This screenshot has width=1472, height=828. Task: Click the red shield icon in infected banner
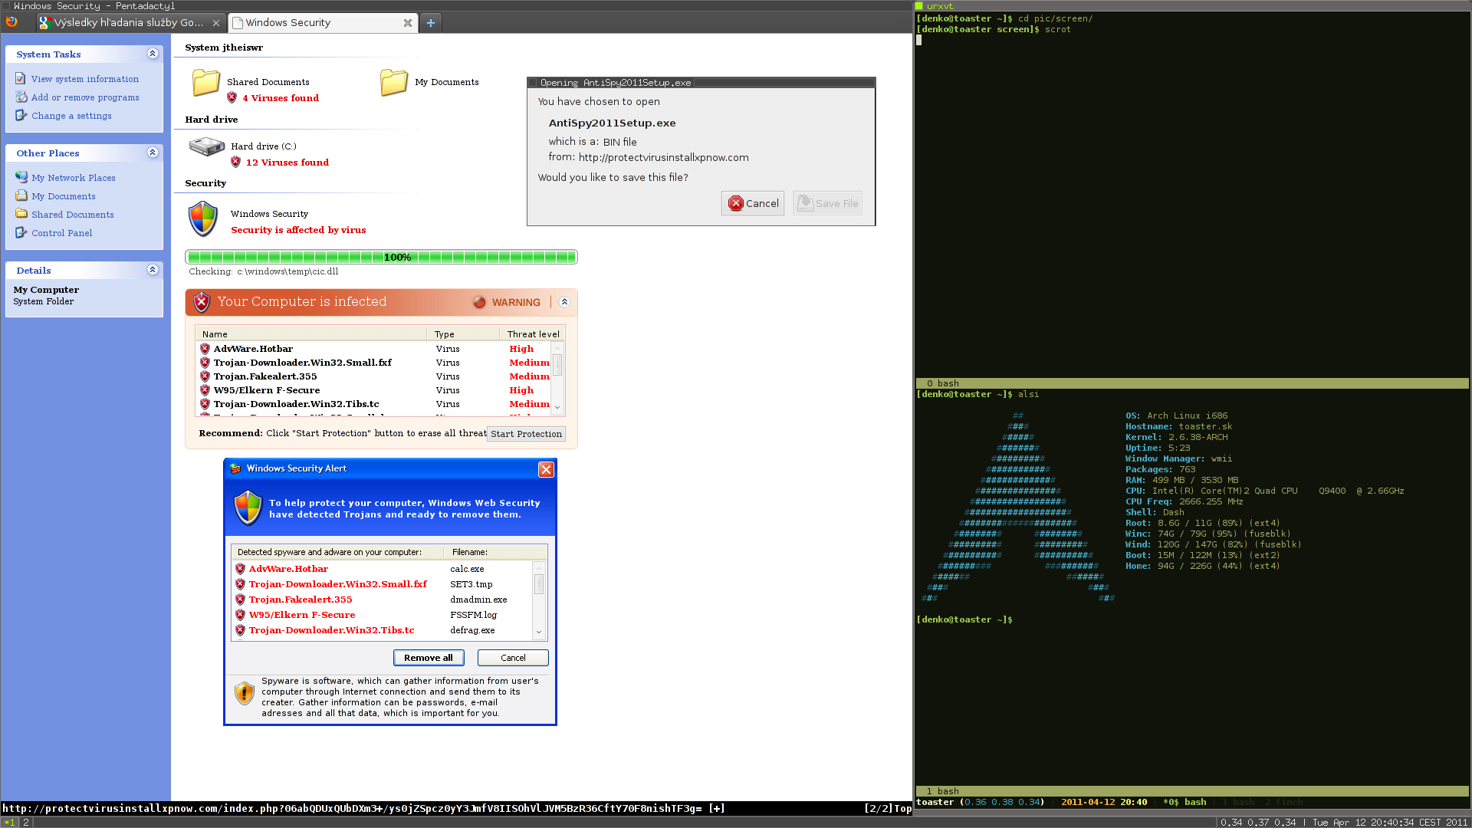point(202,302)
